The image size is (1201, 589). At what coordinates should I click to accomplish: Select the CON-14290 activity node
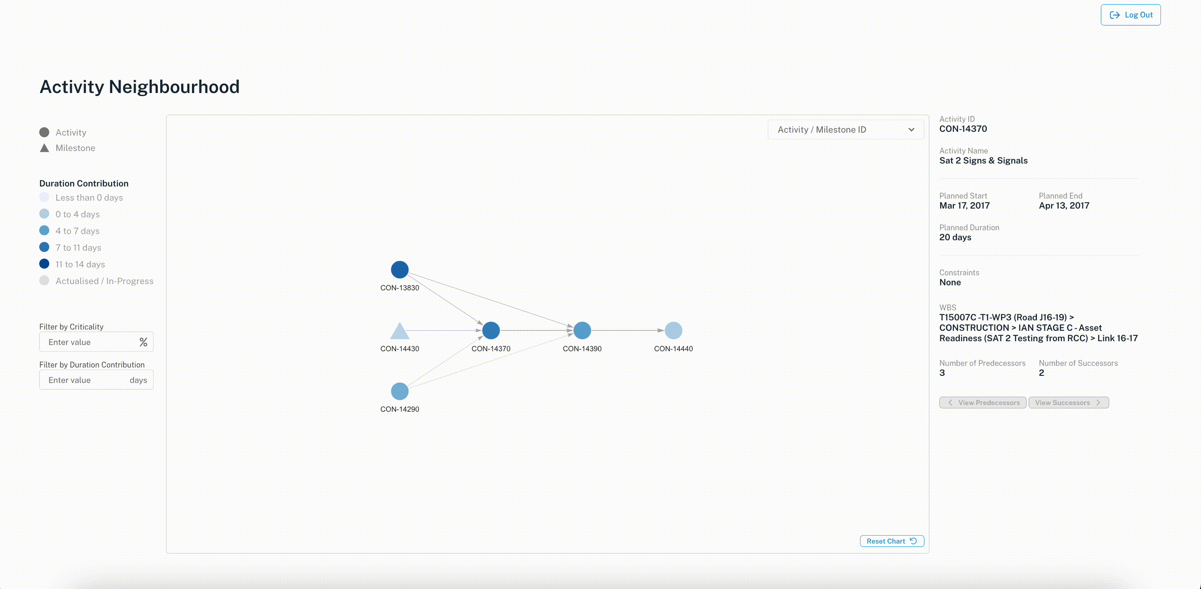[x=399, y=391]
